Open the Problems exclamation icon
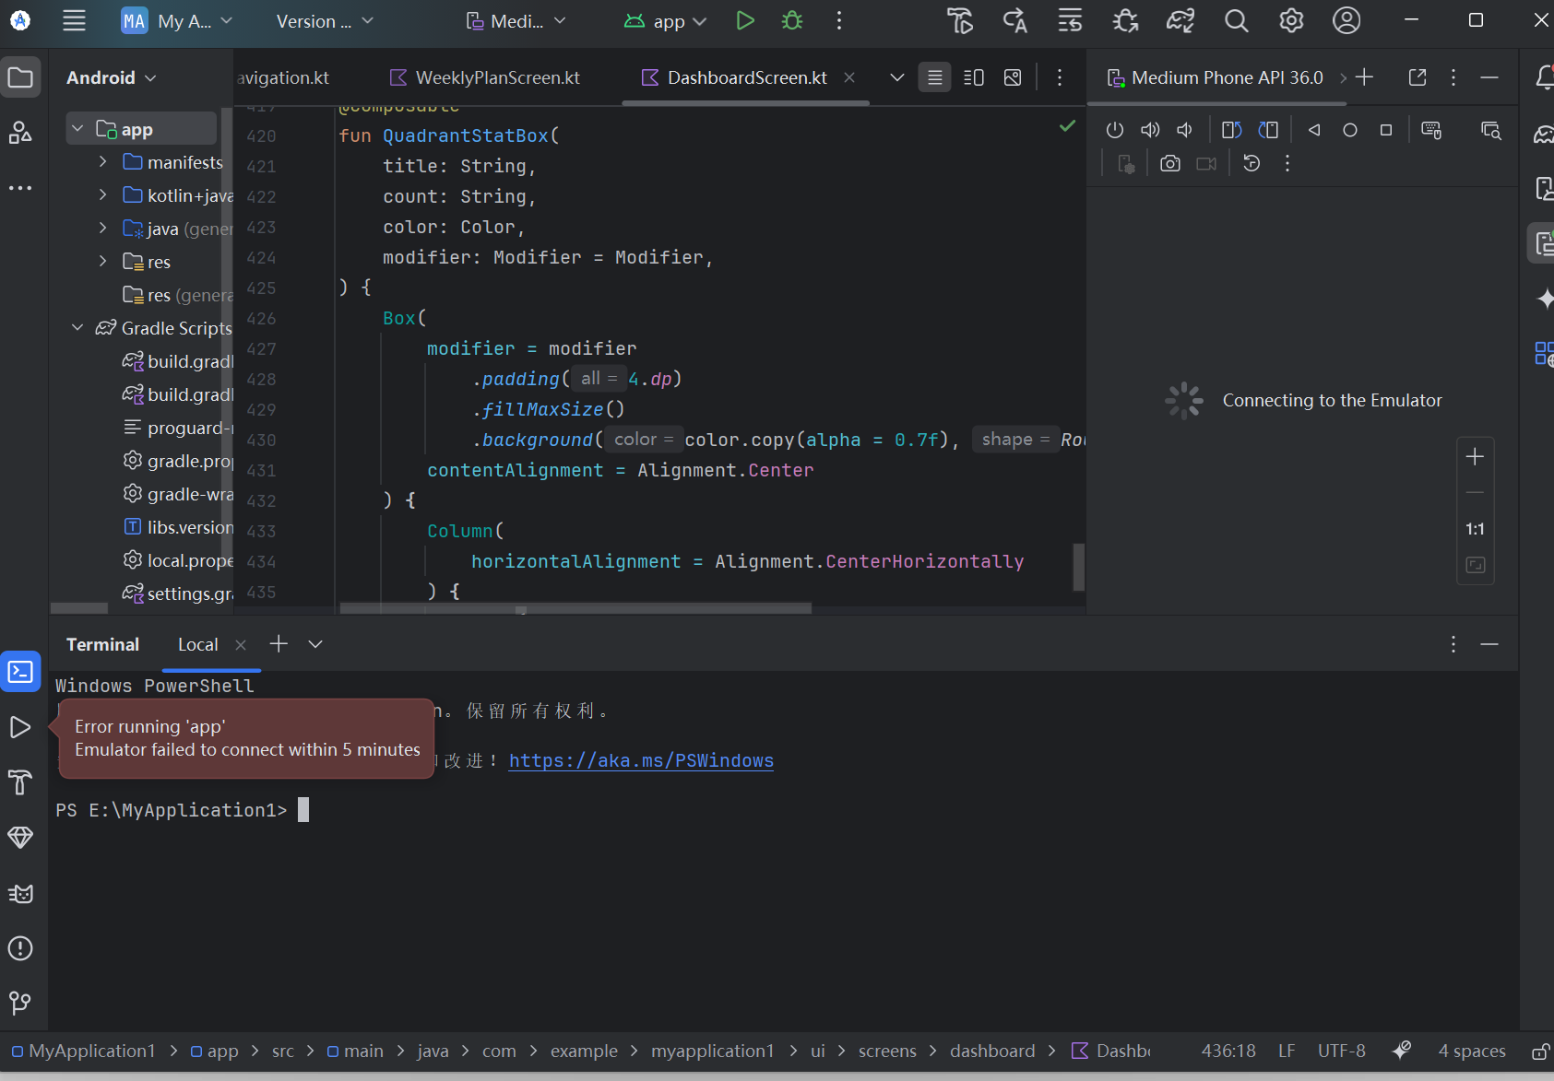The image size is (1554, 1081). (x=20, y=948)
